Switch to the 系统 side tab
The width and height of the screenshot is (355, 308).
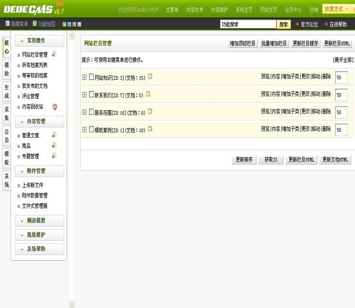pos(7,180)
